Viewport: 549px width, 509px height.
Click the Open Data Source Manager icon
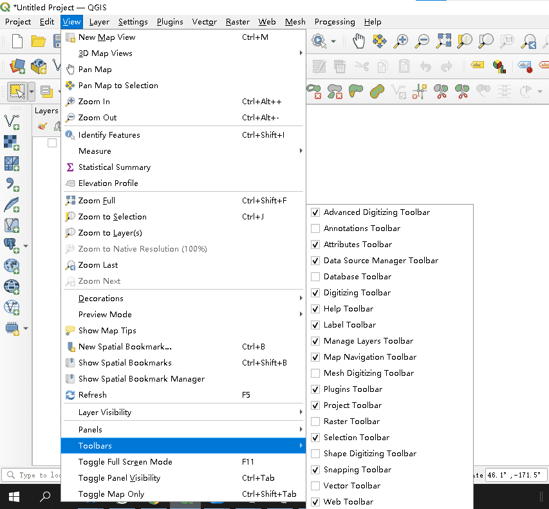point(17,66)
